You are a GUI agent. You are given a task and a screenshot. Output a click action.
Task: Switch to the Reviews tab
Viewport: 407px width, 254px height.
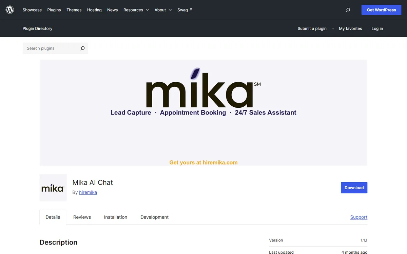[82, 217]
